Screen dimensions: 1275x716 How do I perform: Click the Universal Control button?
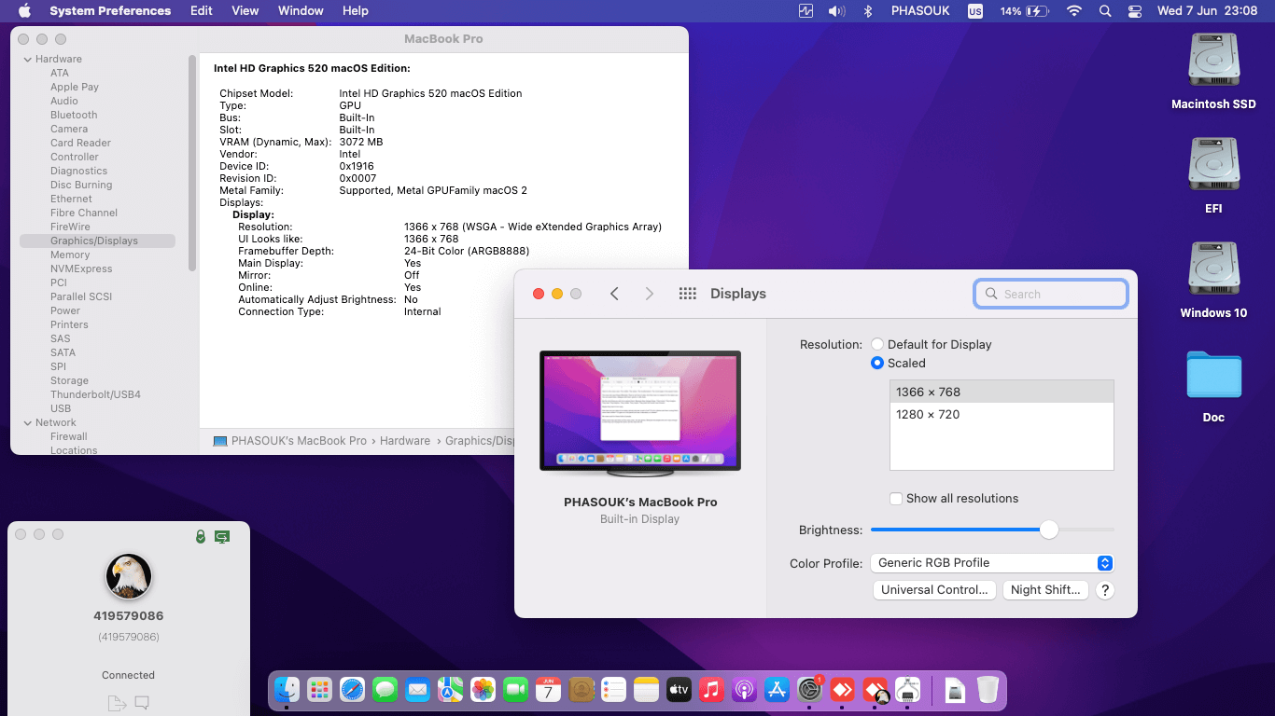933,589
